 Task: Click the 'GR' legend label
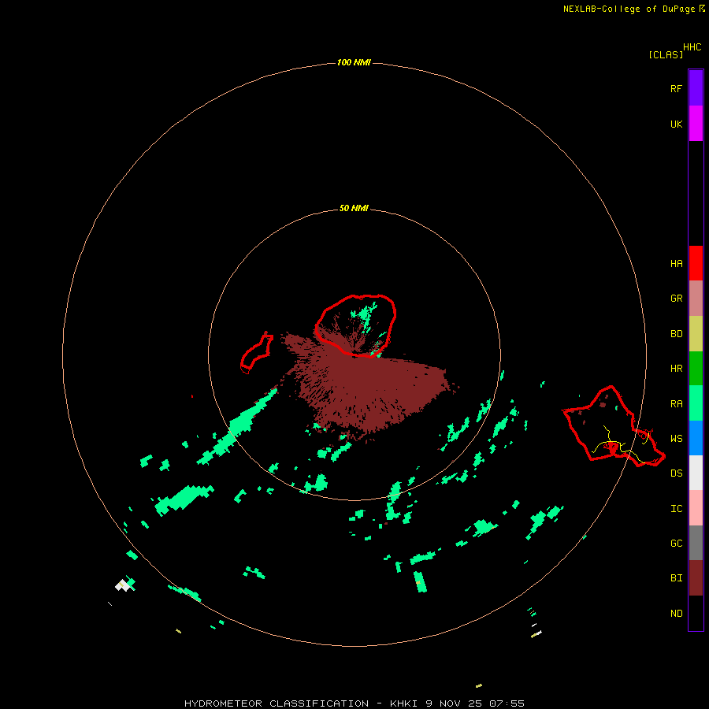(676, 299)
